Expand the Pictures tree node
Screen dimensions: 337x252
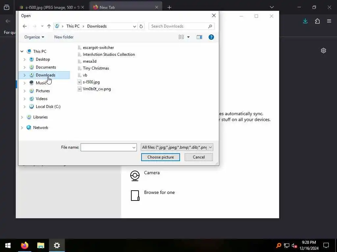click(24, 91)
